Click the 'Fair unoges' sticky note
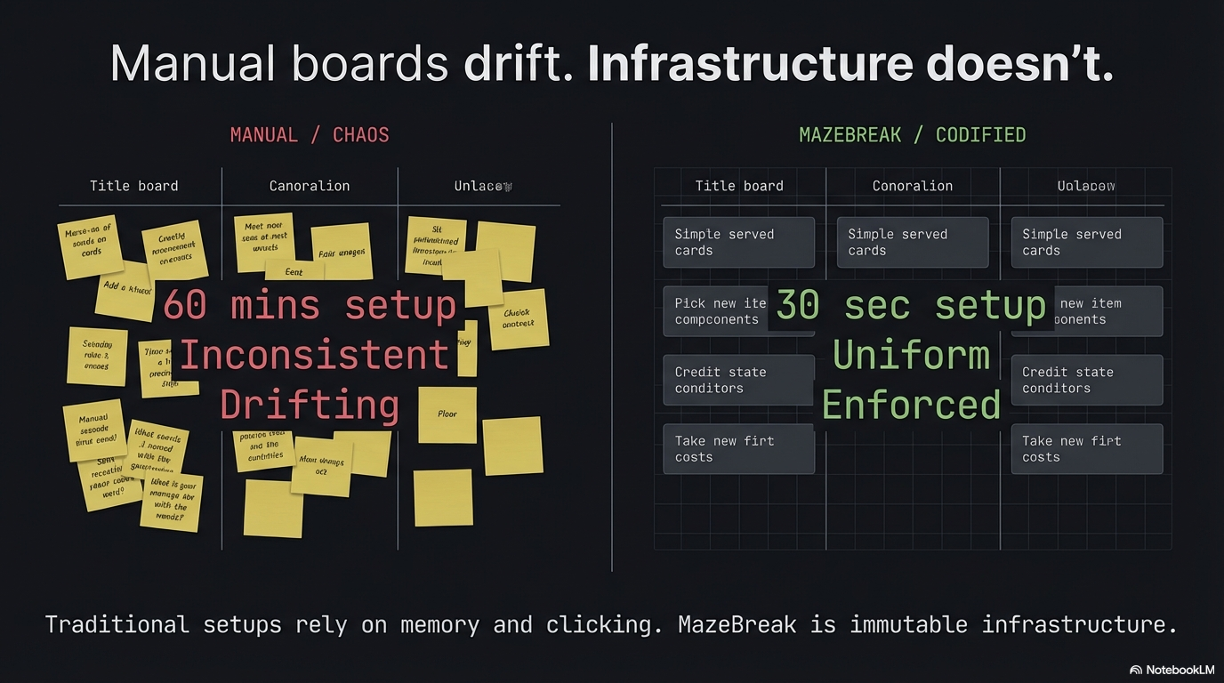The height and width of the screenshot is (683, 1224). (342, 253)
